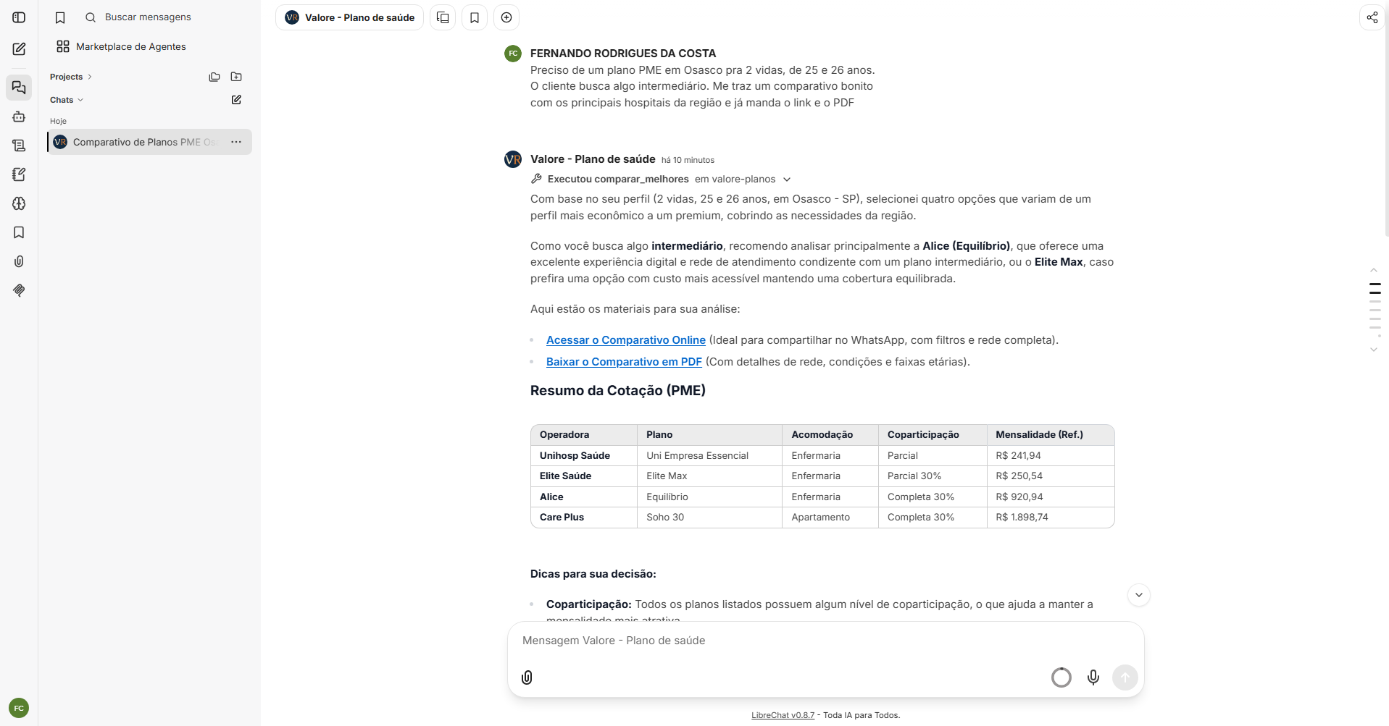1389x726 pixels.
Task: Open the Marketplace de Agentes
Action: click(x=121, y=46)
